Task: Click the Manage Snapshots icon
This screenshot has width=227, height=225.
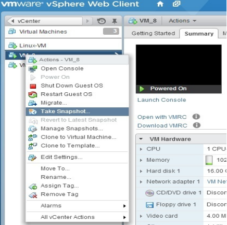Action: point(33,129)
